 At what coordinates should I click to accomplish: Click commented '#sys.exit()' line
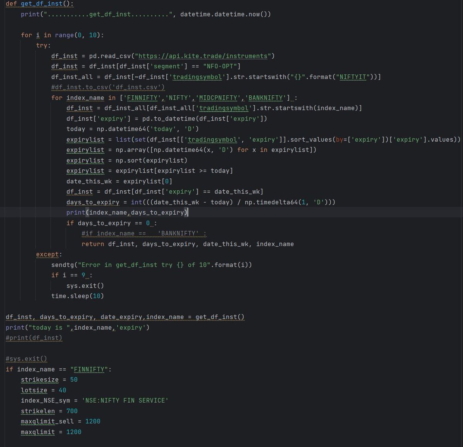(26, 359)
